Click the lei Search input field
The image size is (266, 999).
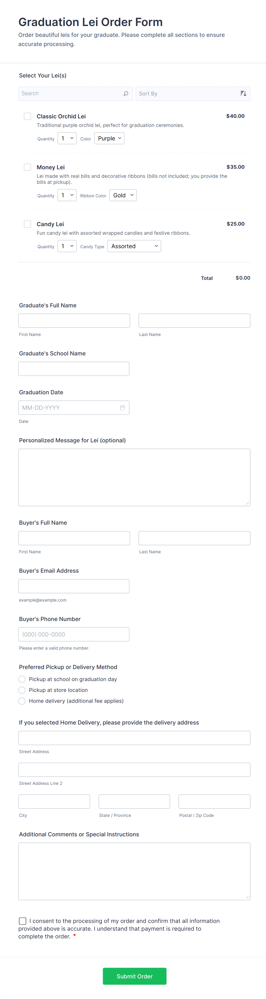click(70, 94)
